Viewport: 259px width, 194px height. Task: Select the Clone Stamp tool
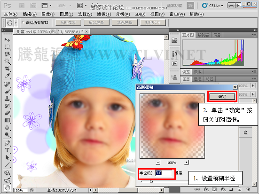[x=7, y=99]
